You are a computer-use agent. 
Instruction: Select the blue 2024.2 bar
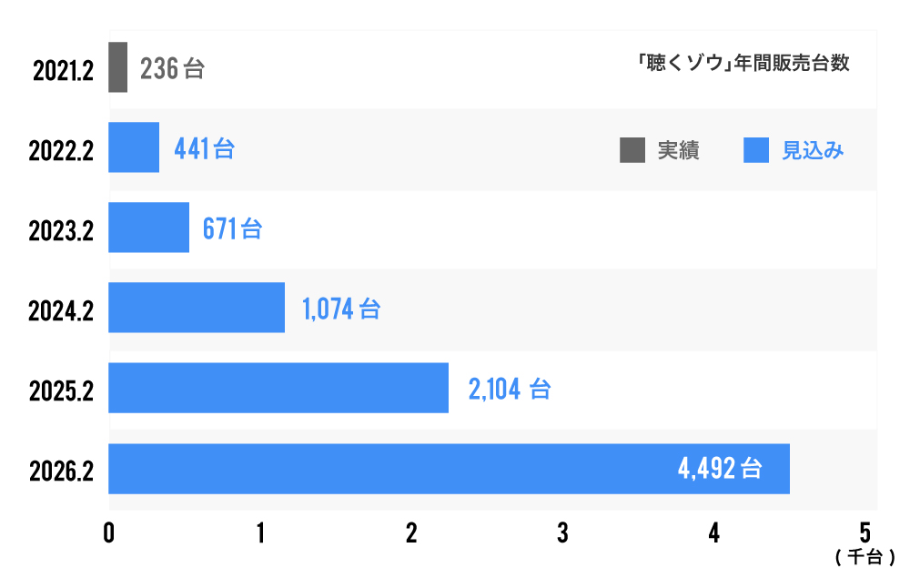(197, 308)
